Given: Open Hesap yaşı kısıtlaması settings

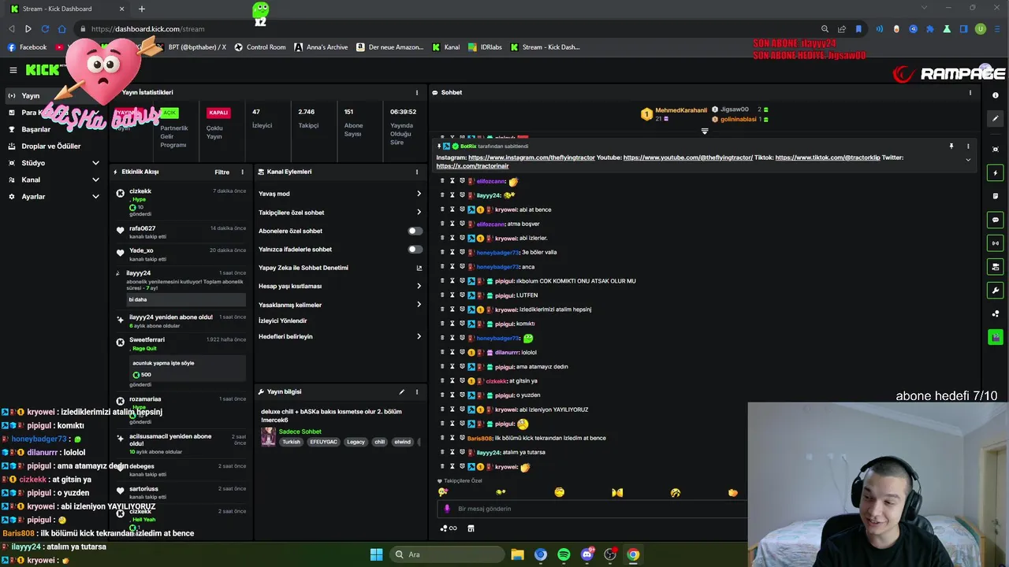Looking at the screenshot, I should point(419,286).
